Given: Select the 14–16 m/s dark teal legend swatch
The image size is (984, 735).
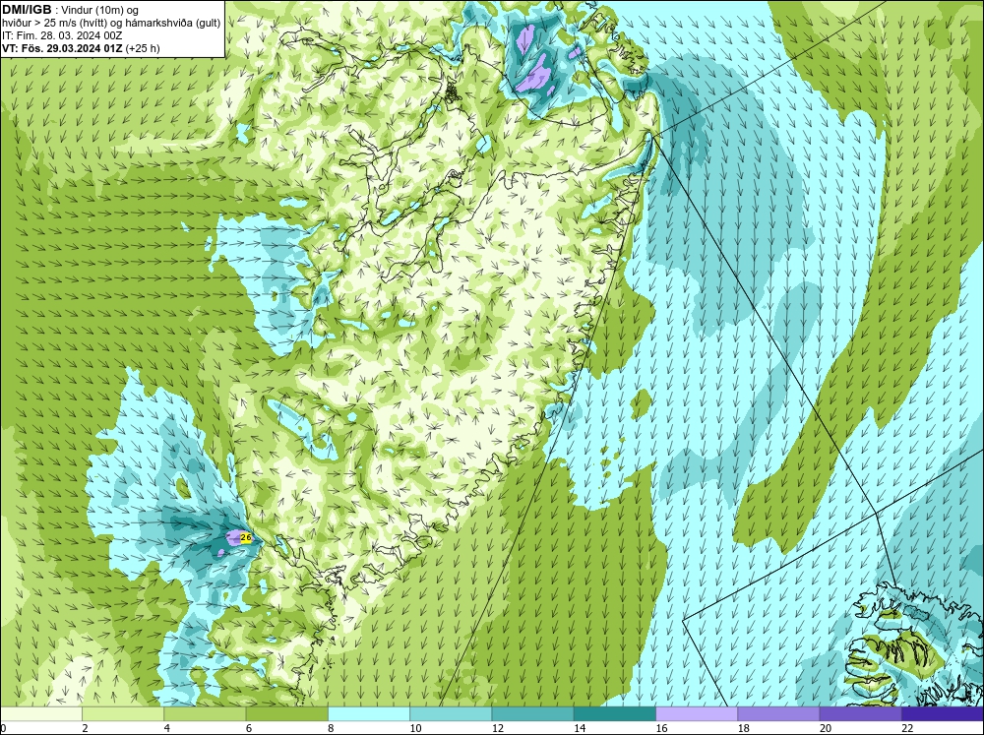Looking at the screenshot, I should click(615, 713).
